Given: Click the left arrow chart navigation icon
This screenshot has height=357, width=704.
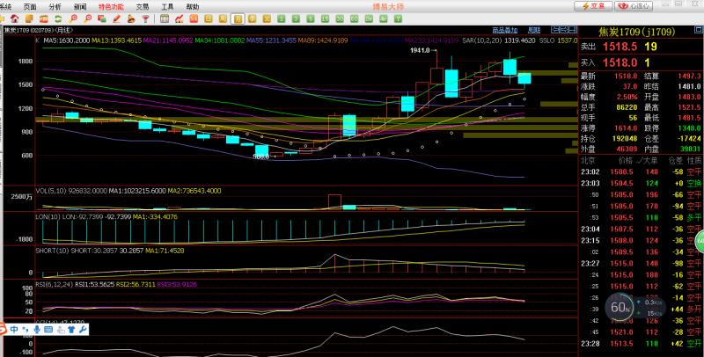Looking at the screenshot, I should tap(554, 30).
